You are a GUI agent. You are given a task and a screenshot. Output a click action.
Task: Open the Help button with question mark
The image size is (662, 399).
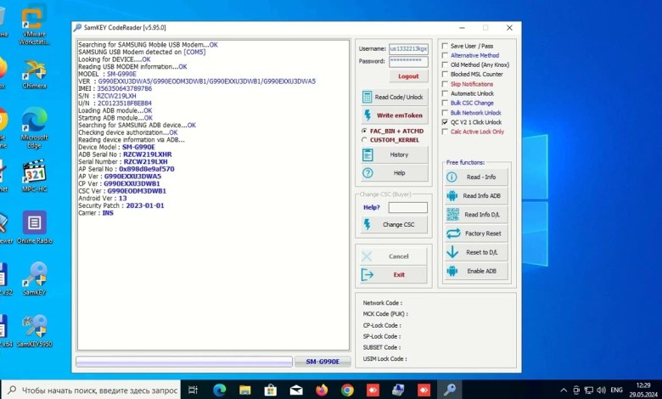click(394, 172)
